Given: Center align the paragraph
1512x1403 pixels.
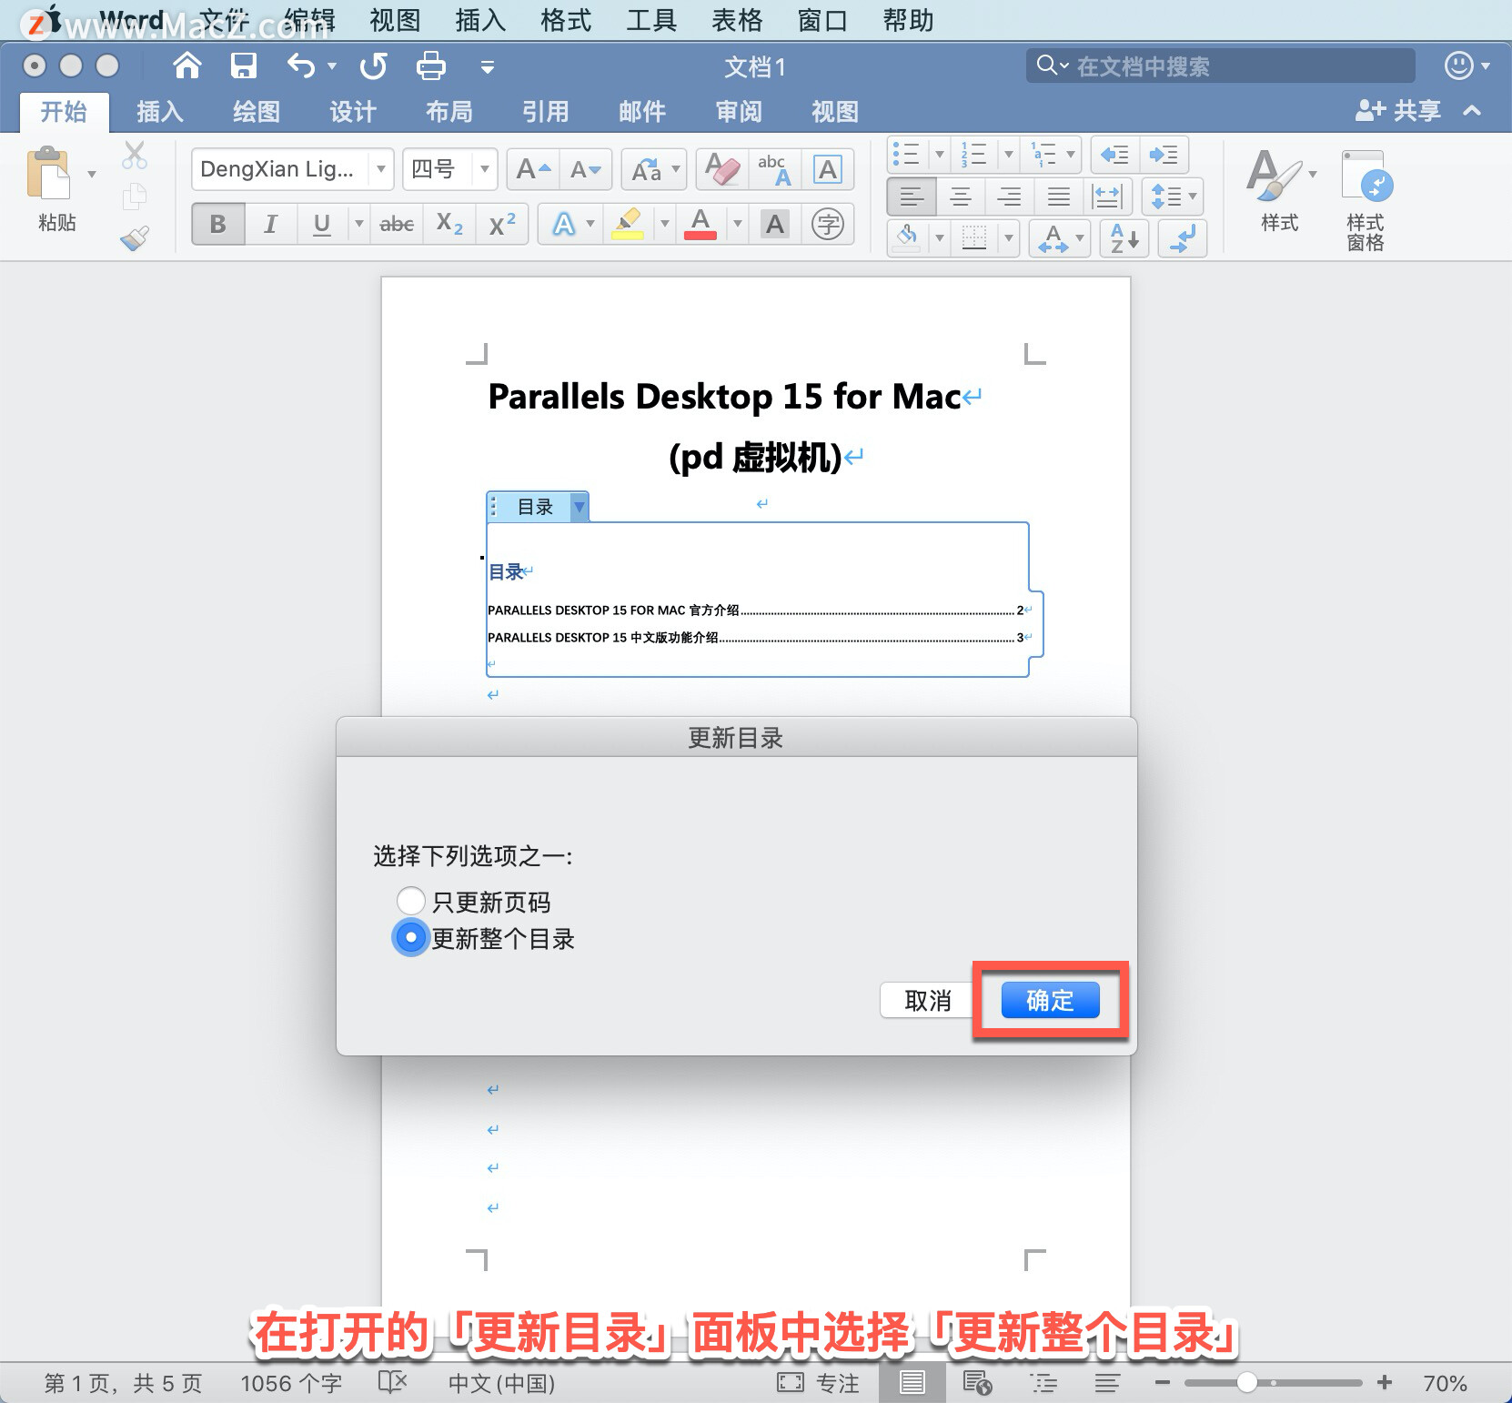Looking at the screenshot, I should pos(961,196).
